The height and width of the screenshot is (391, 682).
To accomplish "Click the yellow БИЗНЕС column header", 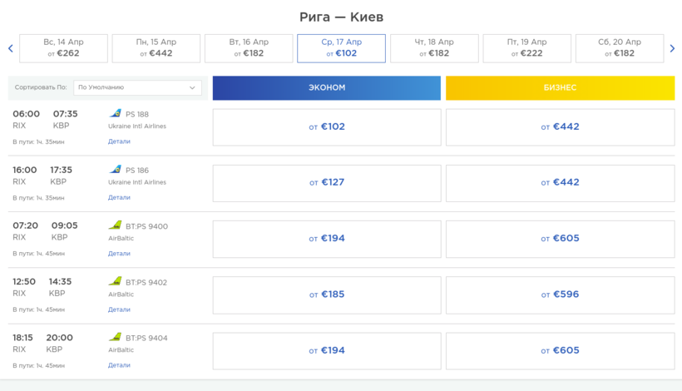I will (x=560, y=87).
